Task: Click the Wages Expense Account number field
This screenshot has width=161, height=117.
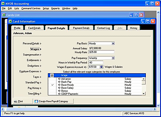Action: click(94, 67)
